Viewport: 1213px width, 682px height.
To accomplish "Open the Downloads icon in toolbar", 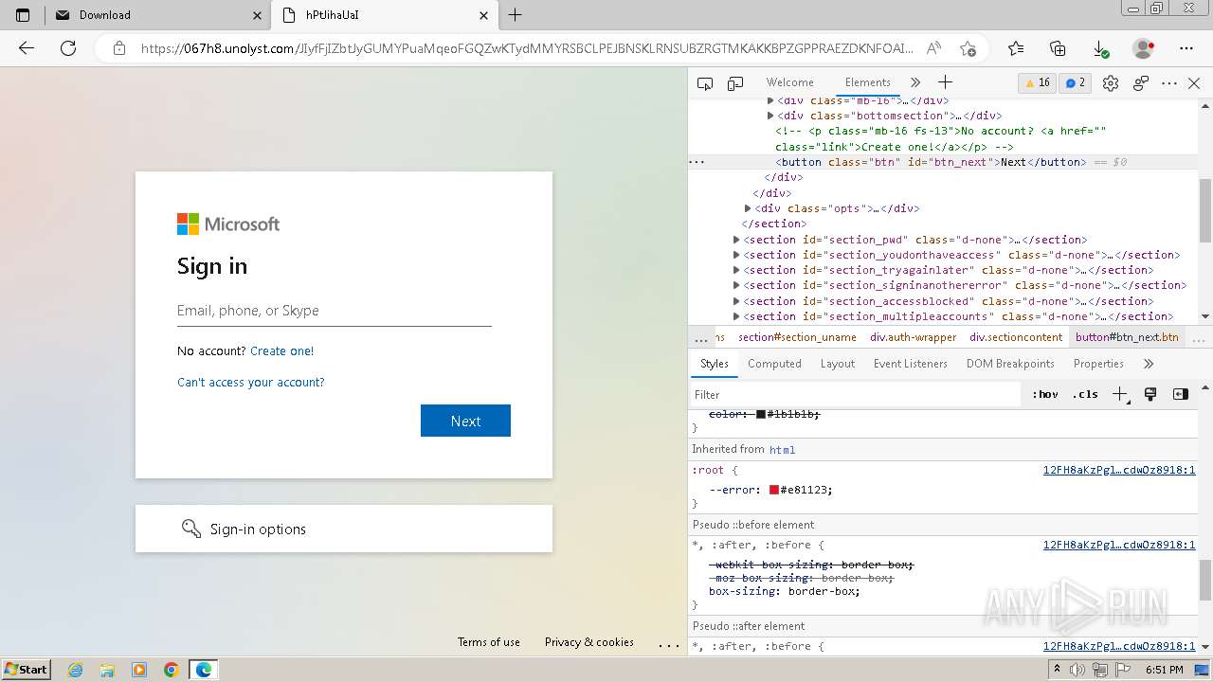I will (x=1100, y=48).
